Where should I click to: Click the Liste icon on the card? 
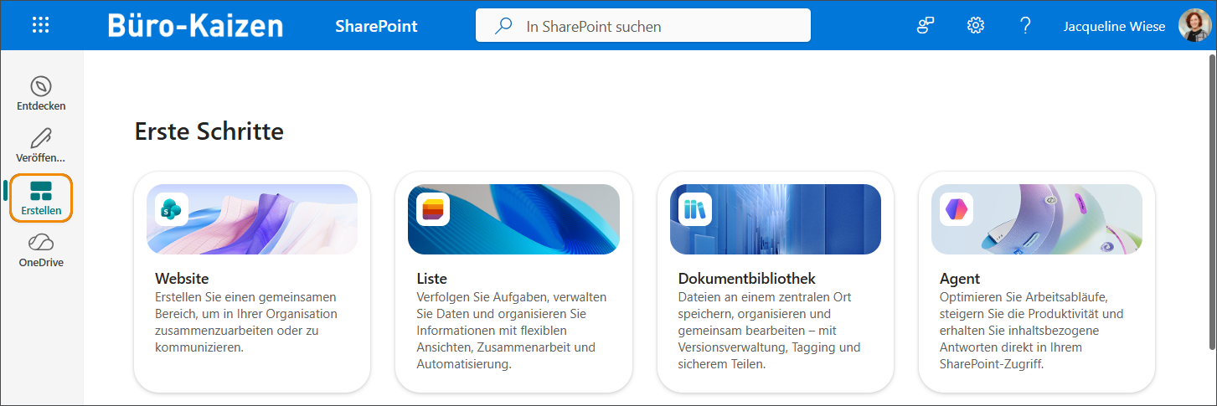tap(433, 209)
